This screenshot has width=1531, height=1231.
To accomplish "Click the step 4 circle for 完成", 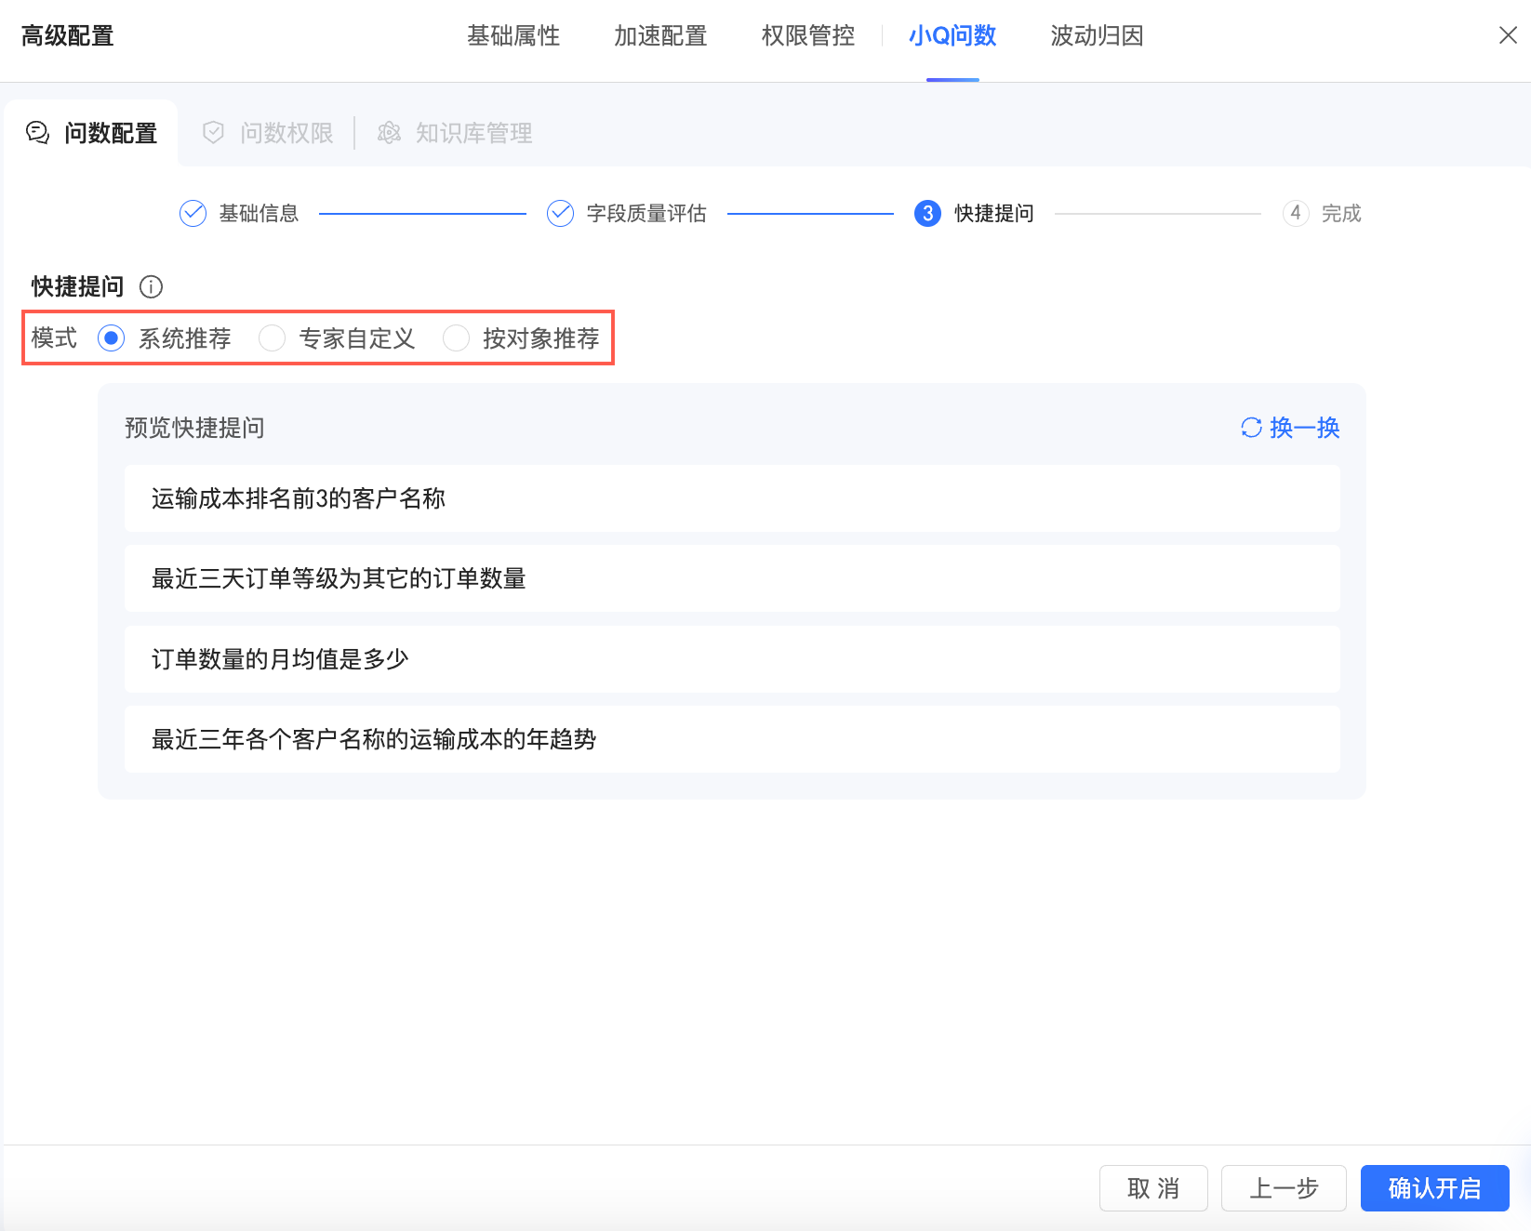I will pos(1296,213).
